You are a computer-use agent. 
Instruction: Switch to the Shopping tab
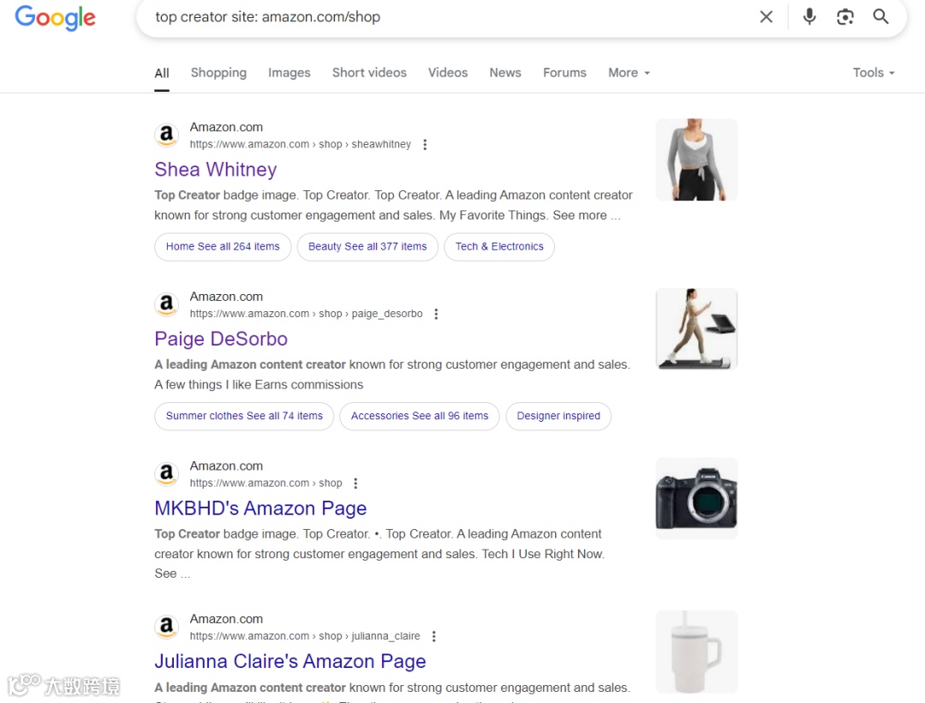[x=218, y=73]
